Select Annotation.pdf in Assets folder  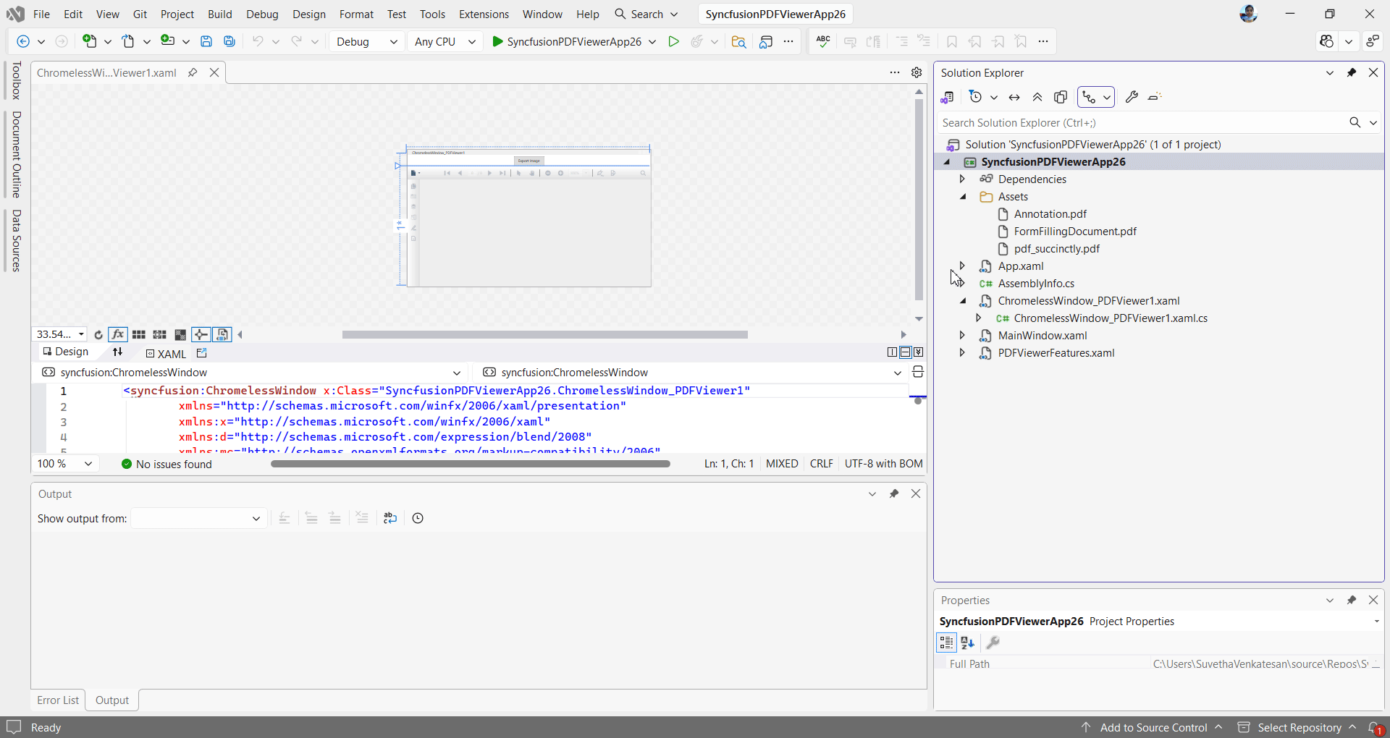(1050, 213)
